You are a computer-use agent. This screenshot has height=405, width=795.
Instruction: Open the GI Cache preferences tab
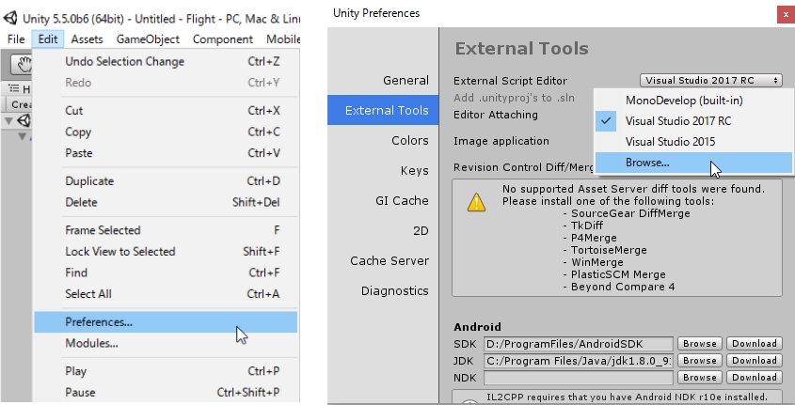tap(383, 200)
